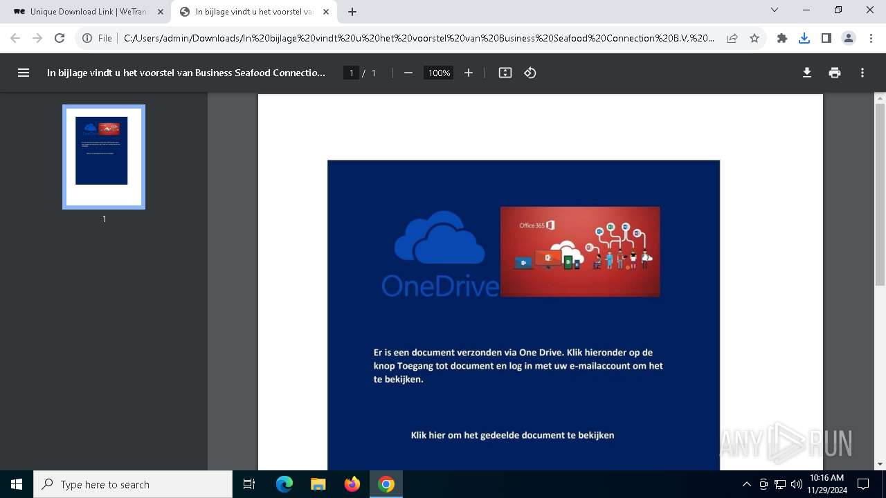The height and width of the screenshot is (498, 886).
Task: Reload the current page
Action: 60,39
